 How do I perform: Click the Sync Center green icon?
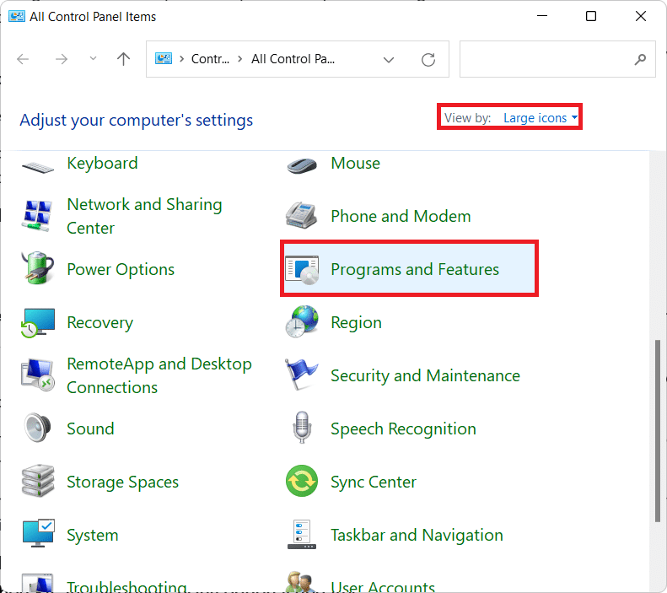[x=301, y=482]
